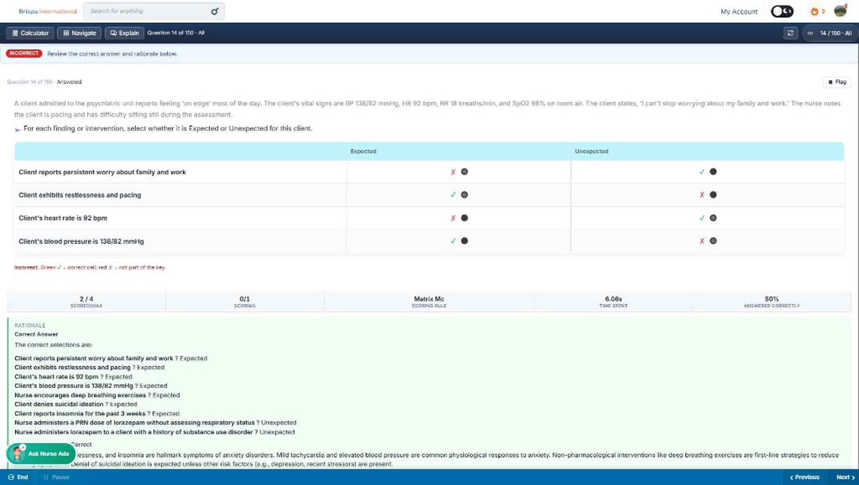Open the Ask Nurse Ada chat
The height and width of the screenshot is (485, 859).
coord(41,454)
